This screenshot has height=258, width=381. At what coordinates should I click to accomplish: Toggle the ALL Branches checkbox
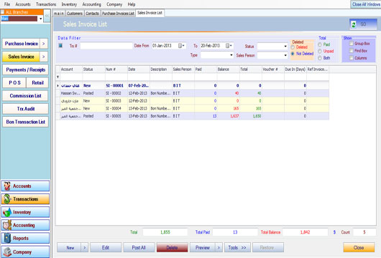point(3,12)
